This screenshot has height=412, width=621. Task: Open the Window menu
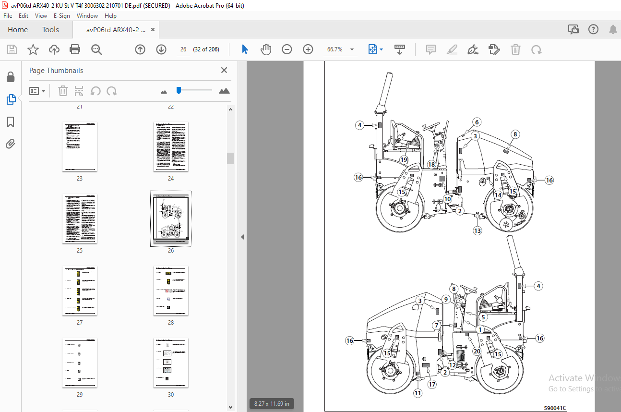point(87,15)
